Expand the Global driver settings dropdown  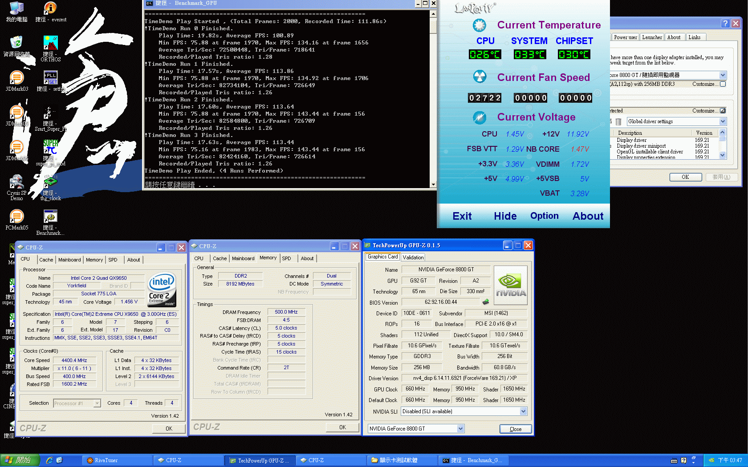(723, 121)
